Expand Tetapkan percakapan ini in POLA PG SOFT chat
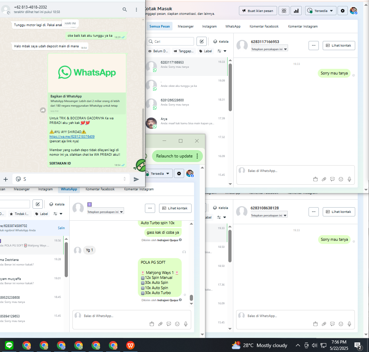Viewport: 369px width, 352px height. coord(105,212)
